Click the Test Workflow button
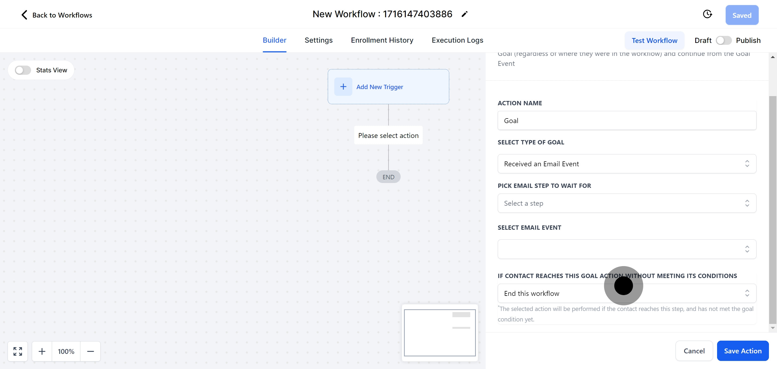The height and width of the screenshot is (369, 777). point(654,40)
